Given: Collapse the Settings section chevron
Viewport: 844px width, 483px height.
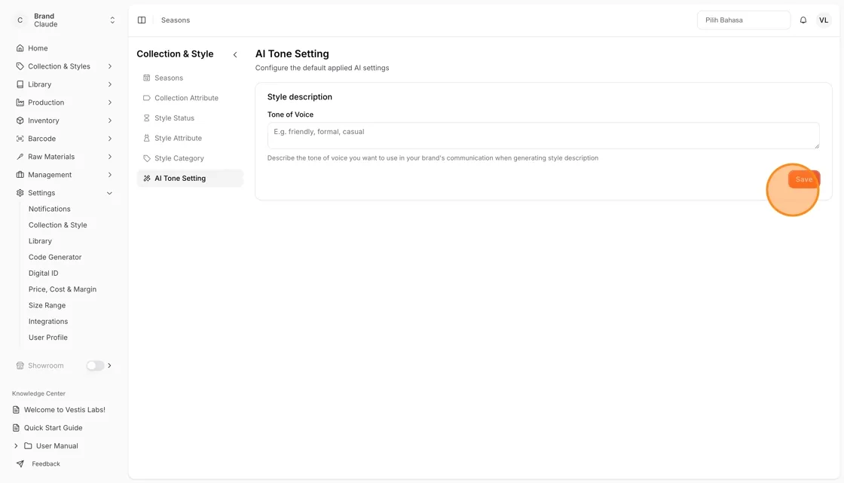Looking at the screenshot, I should tap(110, 193).
